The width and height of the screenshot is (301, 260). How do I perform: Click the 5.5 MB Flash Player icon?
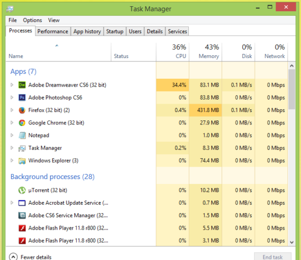tap(22, 228)
